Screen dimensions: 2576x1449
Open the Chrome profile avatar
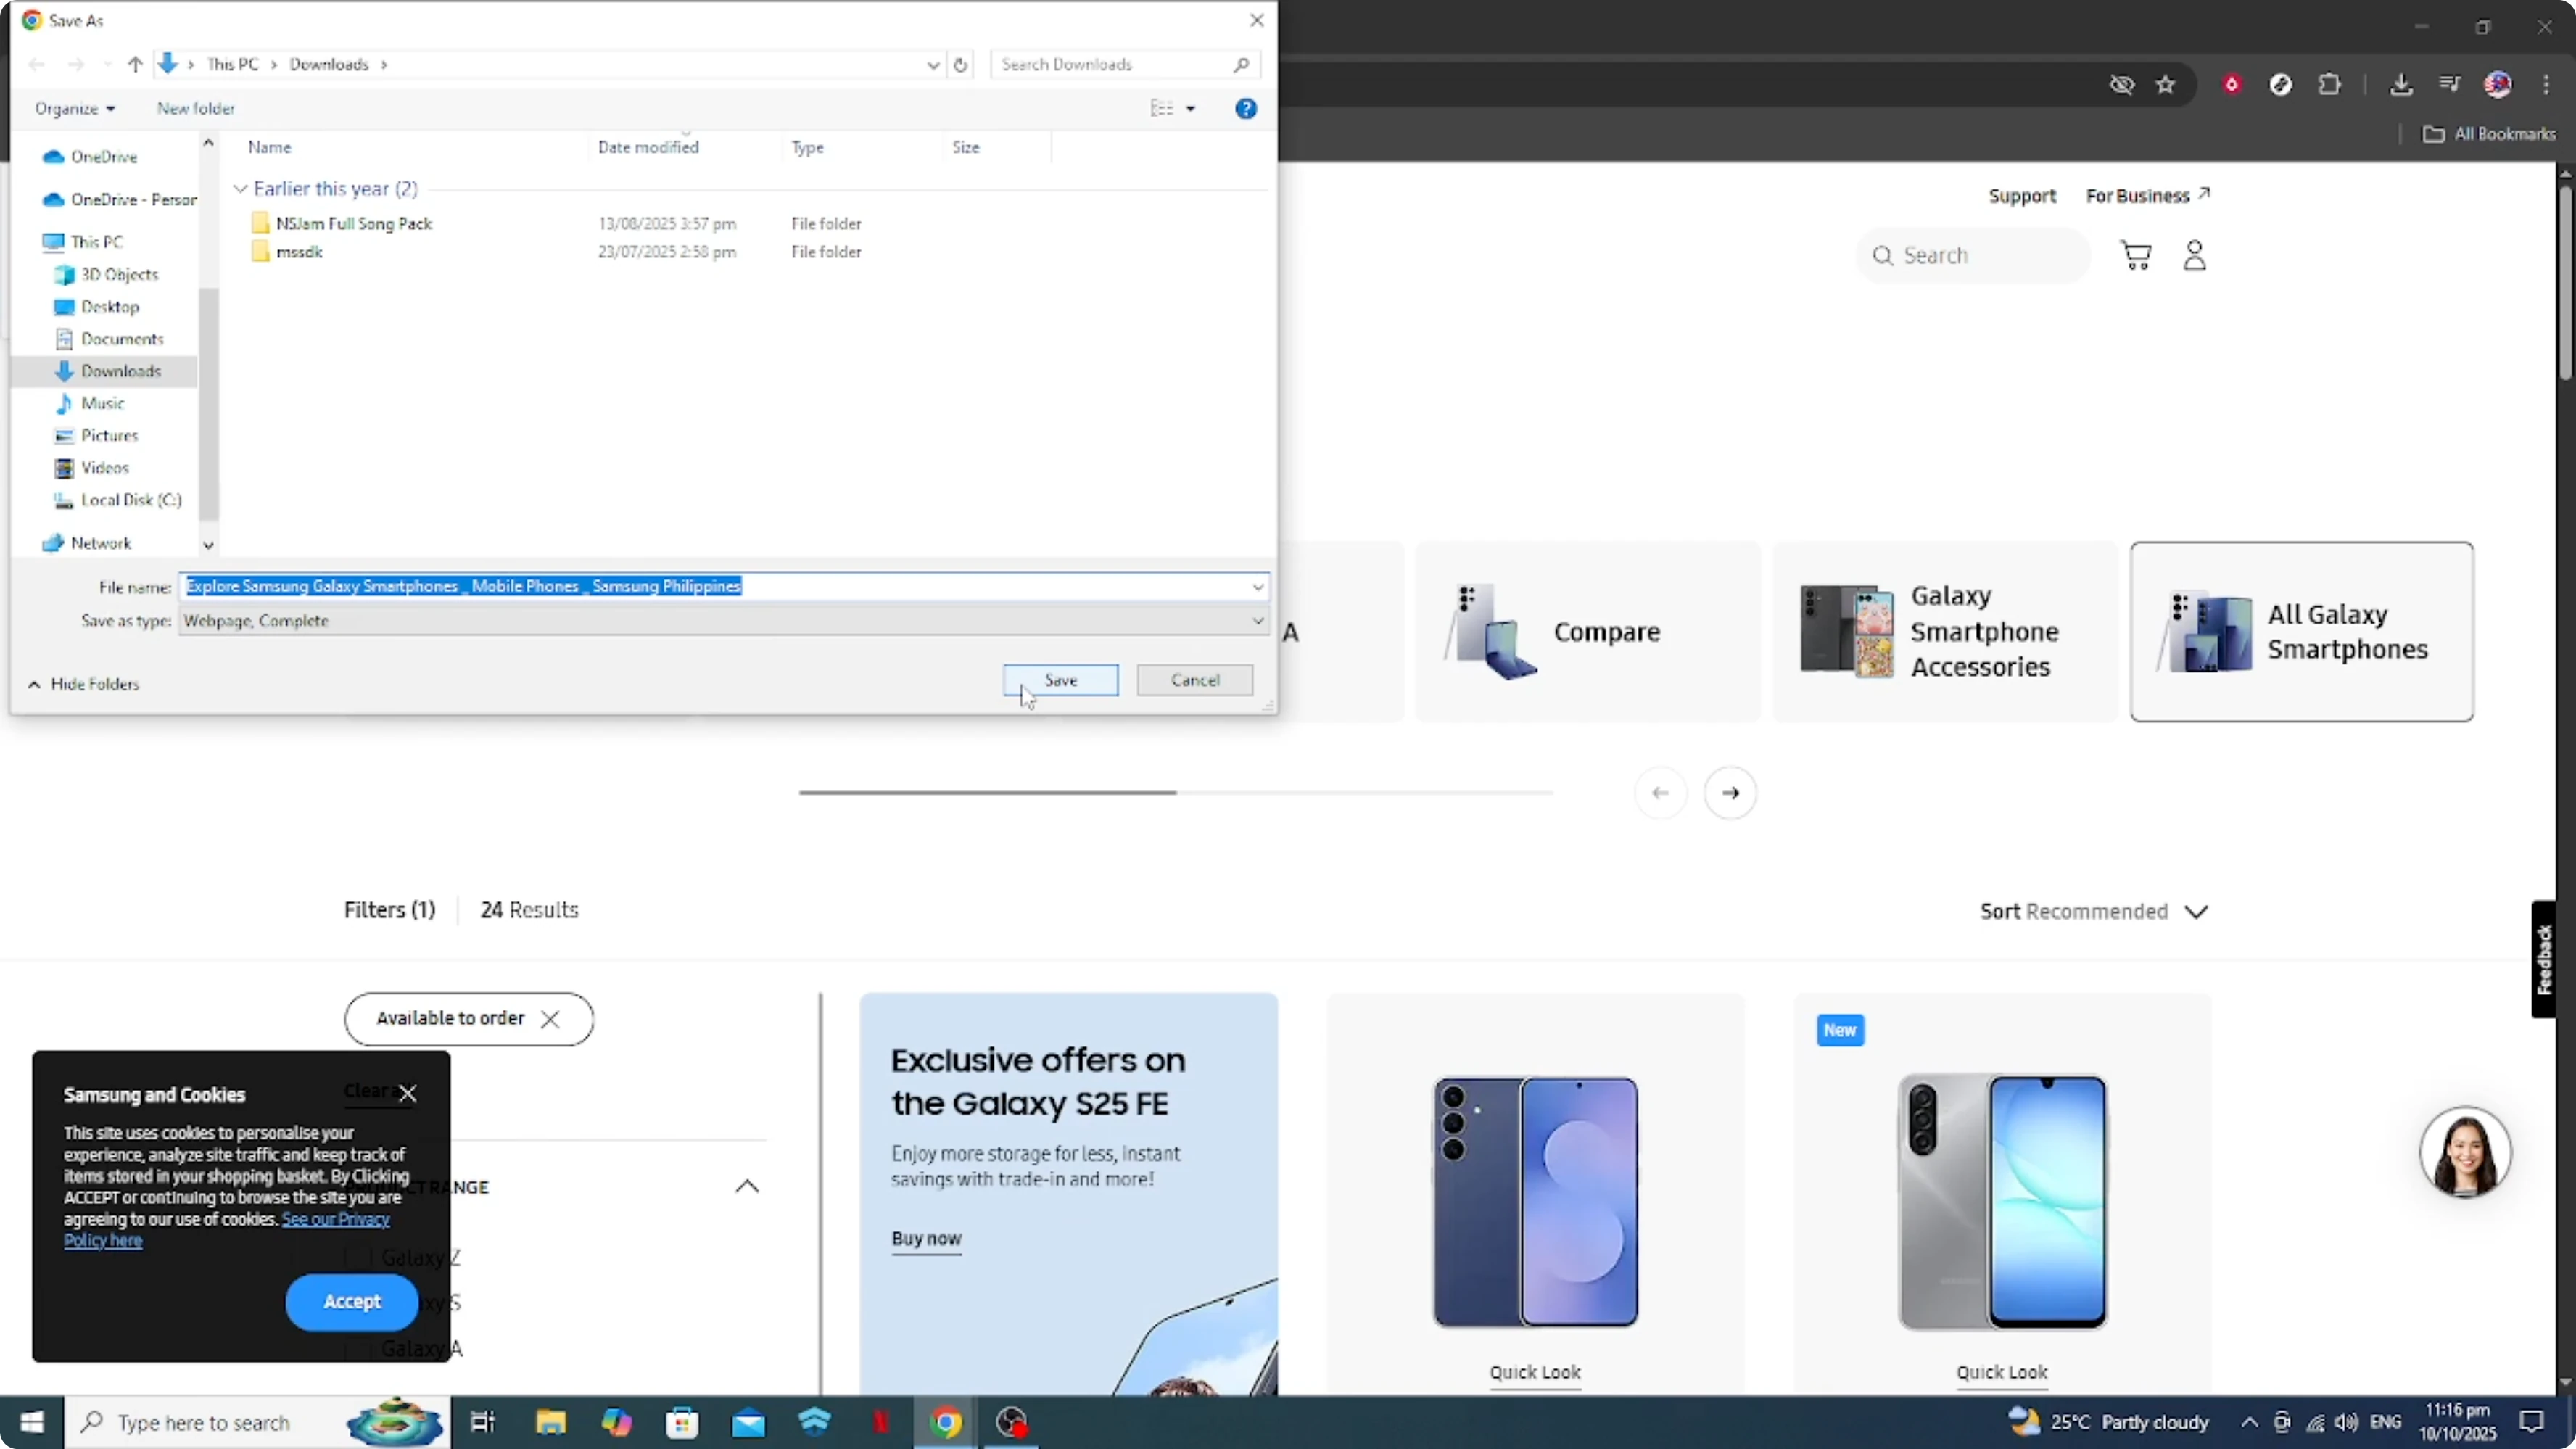(x=2497, y=85)
